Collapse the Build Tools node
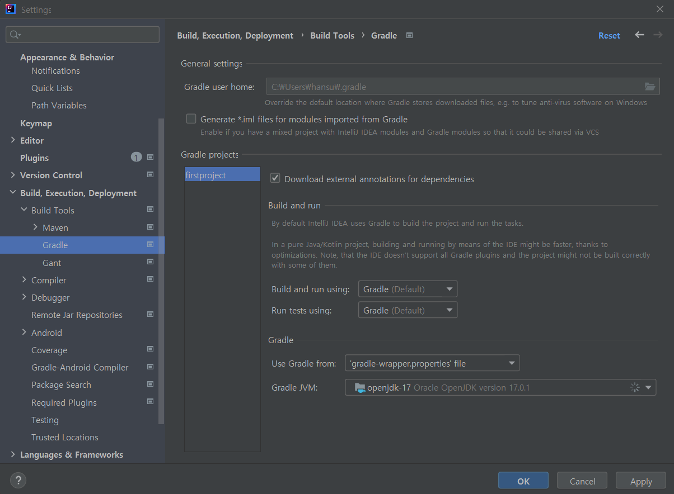674x494 pixels. (x=24, y=210)
